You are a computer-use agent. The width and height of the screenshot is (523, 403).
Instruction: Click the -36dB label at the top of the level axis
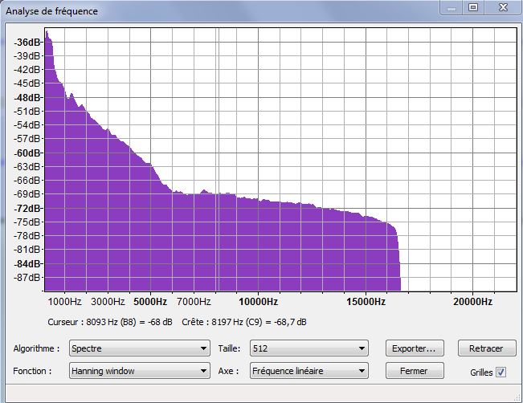point(27,42)
